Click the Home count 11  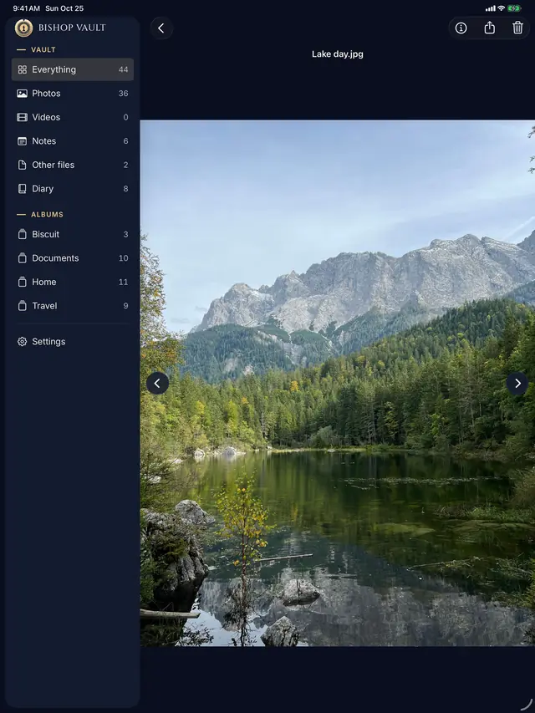coord(123,282)
